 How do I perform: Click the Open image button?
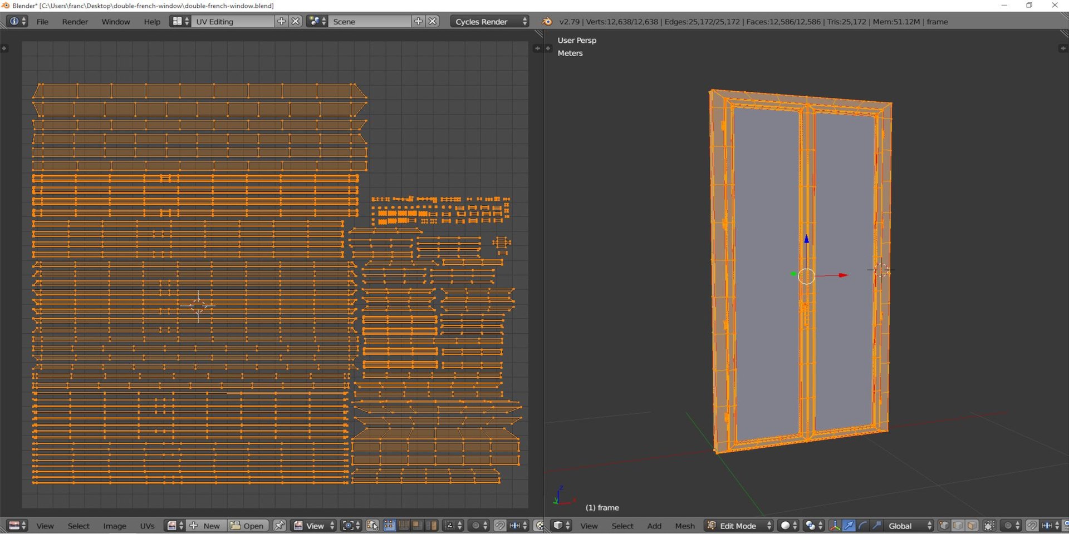click(x=247, y=526)
